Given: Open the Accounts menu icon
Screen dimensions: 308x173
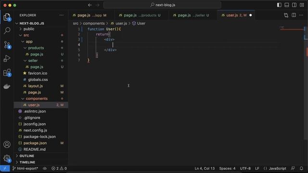Looking at the screenshot, I should [x=7, y=145].
